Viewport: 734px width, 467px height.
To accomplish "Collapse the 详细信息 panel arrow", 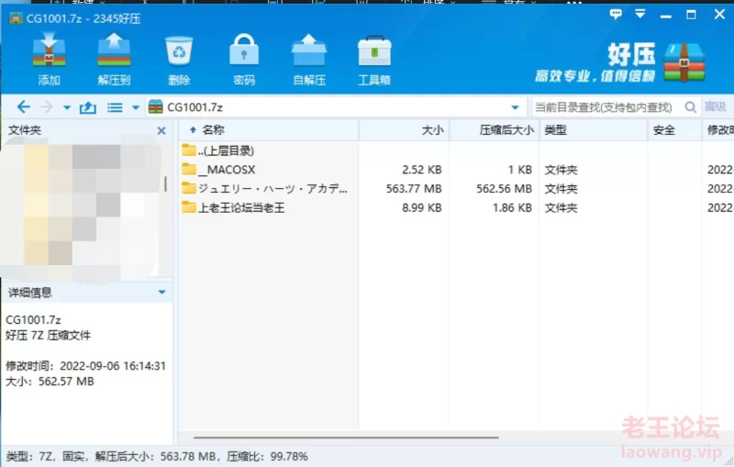I will [161, 293].
